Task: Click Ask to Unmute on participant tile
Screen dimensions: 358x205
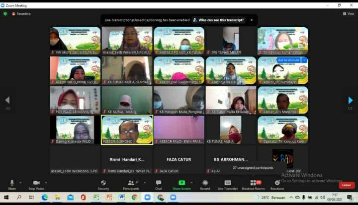Action: point(288,60)
